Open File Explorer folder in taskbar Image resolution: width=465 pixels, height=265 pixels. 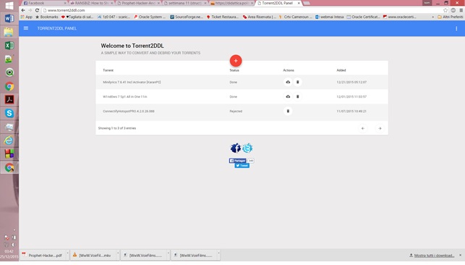pos(9,32)
